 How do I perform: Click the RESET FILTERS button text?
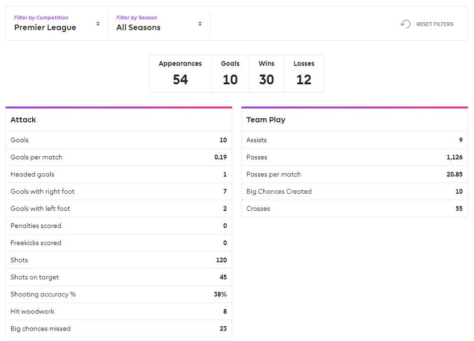point(435,24)
